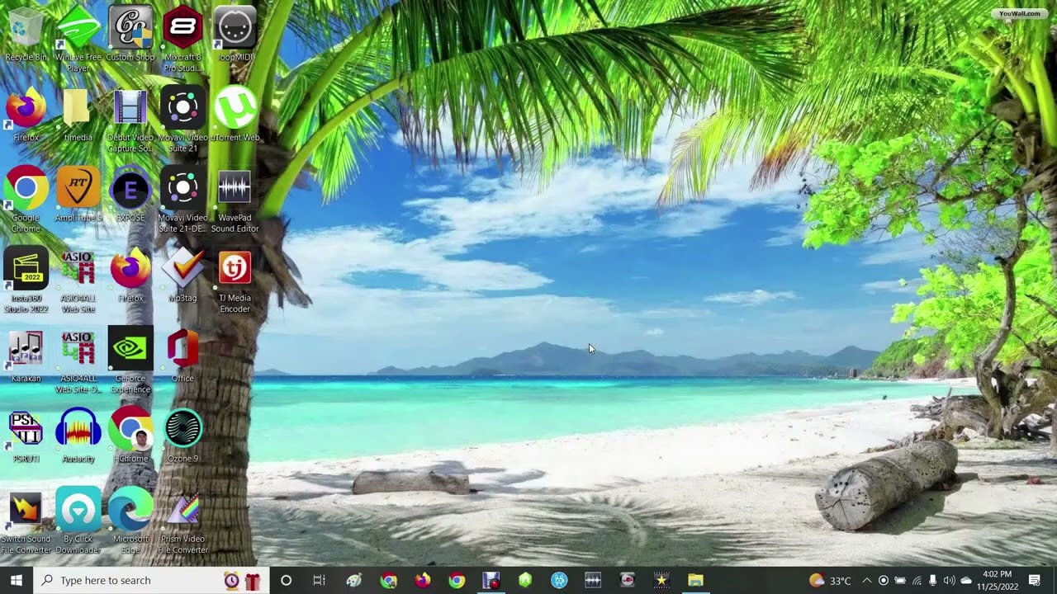Select Prism Video File Converter icon
The width and height of the screenshot is (1057, 594).
click(x=182, y=521)
